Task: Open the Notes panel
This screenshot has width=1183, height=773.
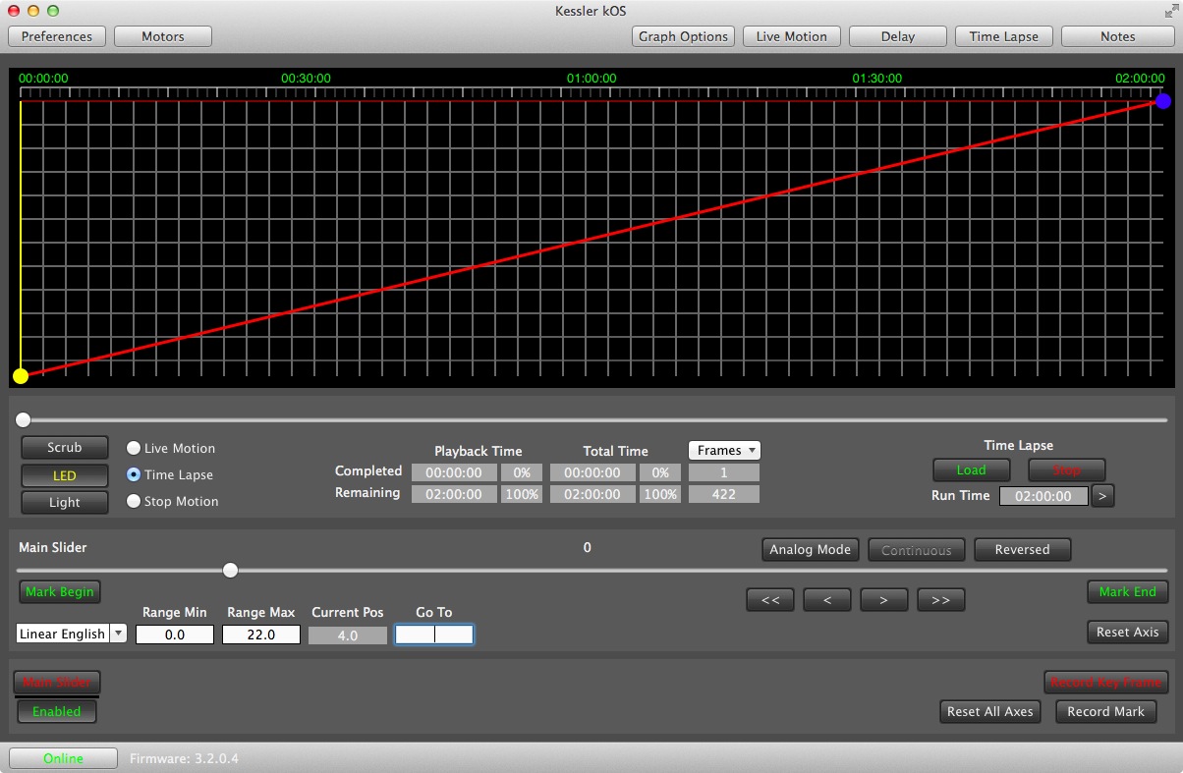Action: pos(1118,36)
